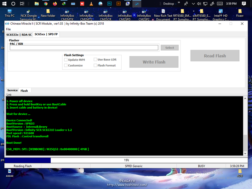
Task: Select the This PC desktop icon
Action: point(10,13)
